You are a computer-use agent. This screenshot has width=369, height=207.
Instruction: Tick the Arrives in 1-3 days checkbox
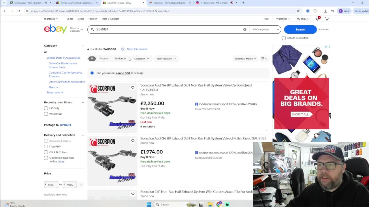tap(46, 141)
